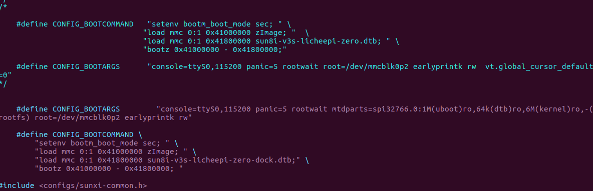The width and height of the screenshot is (593, 191).
Task: Click #include directive keyword
Action: click(x=18, y=185)
